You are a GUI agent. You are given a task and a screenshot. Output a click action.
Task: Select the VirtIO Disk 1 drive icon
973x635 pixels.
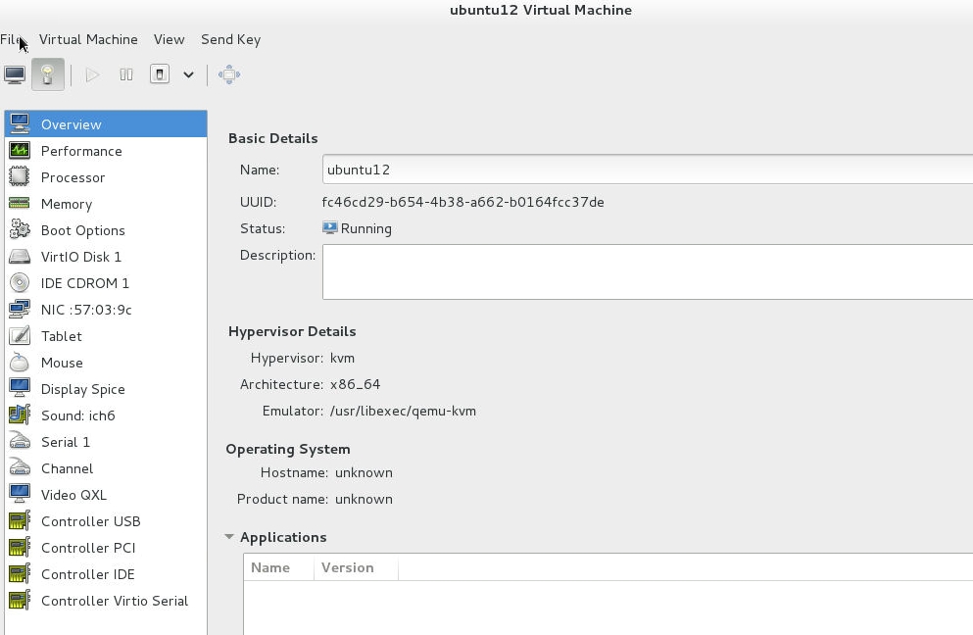click(20, 257)
